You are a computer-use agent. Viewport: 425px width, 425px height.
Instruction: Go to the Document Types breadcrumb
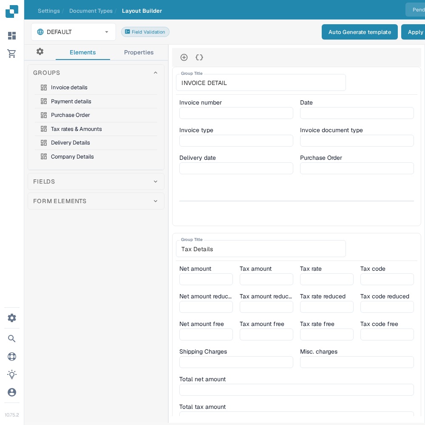point(91,11)
